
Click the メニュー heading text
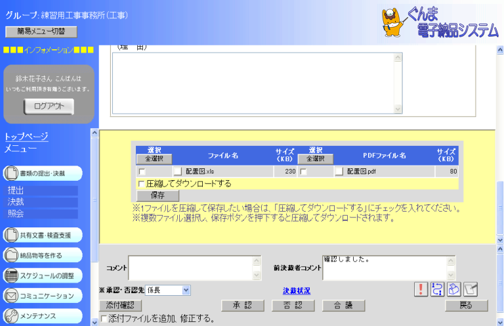tap(20, 149)
